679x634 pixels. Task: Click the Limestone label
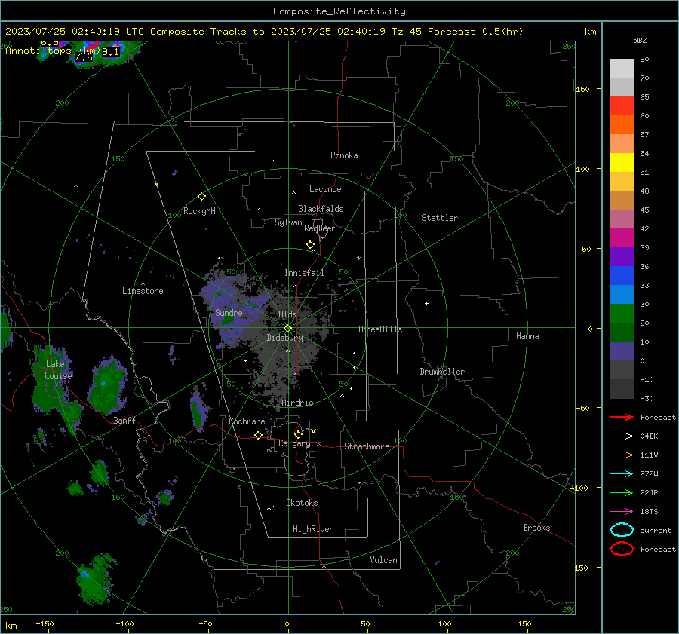pyautogui.click(x=143, y=291)
